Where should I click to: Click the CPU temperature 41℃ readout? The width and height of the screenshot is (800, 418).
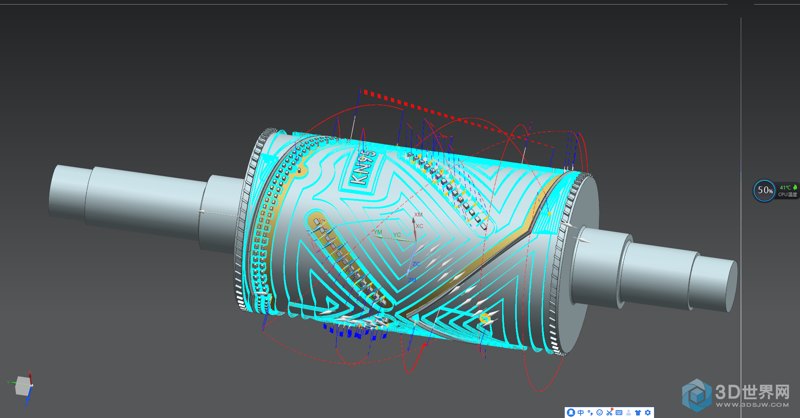point(785,187)
